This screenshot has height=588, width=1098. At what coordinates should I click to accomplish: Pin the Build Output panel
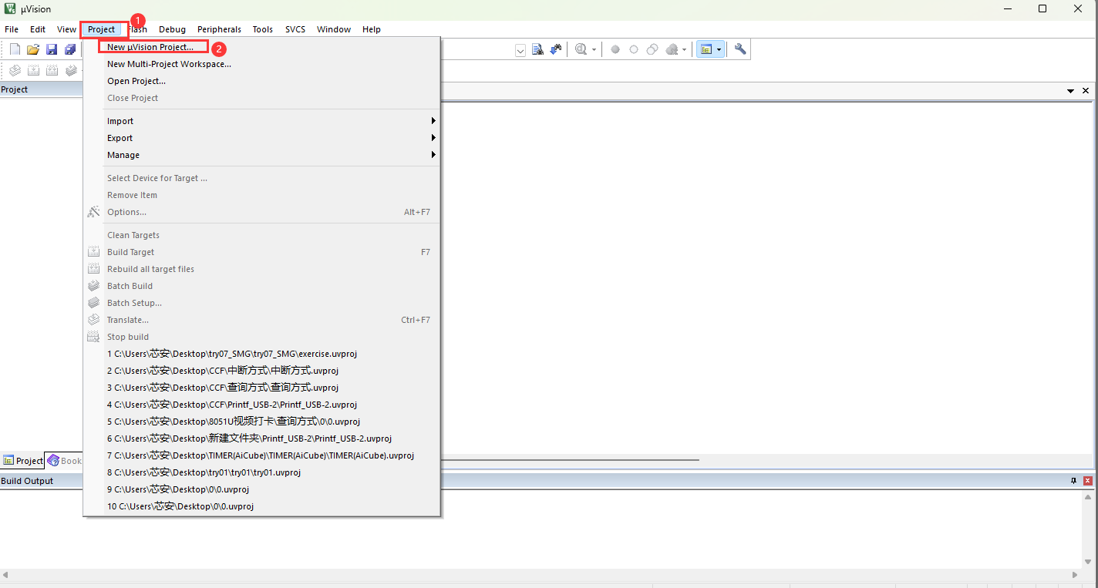[1073, 481]
